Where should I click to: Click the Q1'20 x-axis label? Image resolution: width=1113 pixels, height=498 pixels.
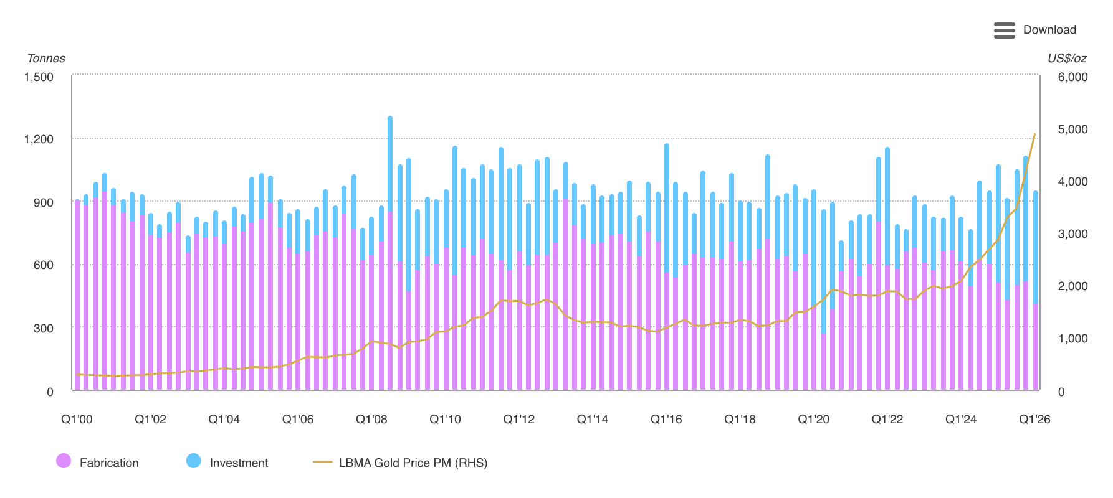pos(814,420)
